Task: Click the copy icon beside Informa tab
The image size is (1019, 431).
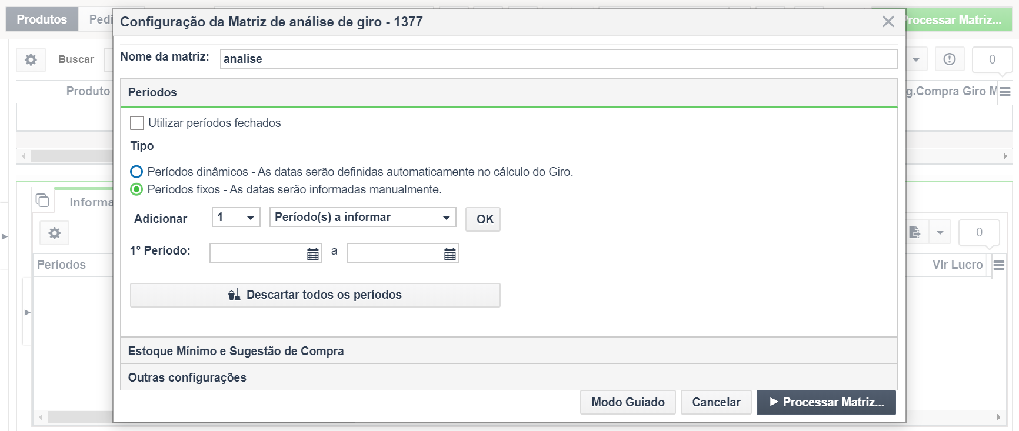Action: [42, 201]
